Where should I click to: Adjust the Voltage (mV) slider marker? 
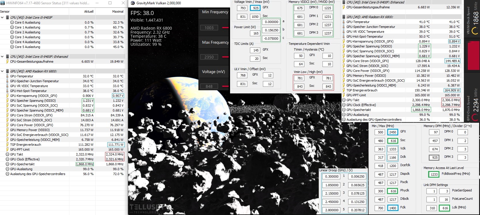[225, 86]
